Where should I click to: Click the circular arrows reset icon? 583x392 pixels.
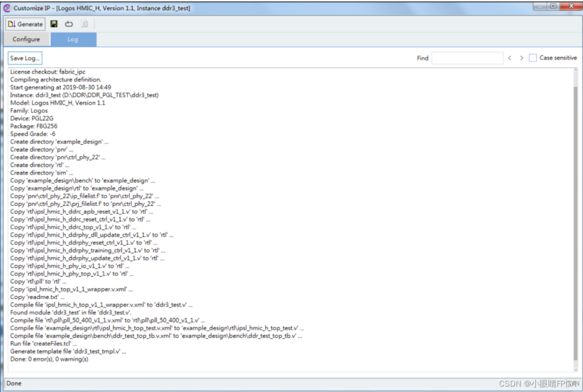point(69,24)
